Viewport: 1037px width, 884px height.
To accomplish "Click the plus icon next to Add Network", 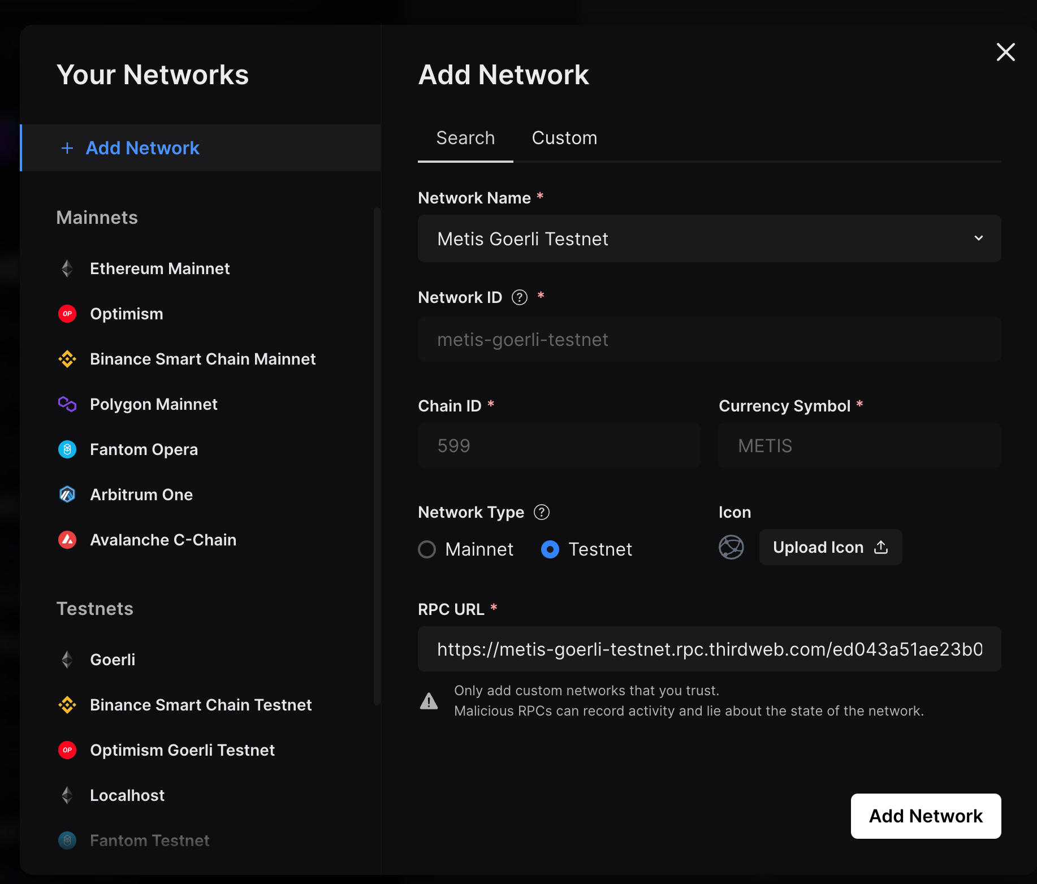I will click(67, 148).
